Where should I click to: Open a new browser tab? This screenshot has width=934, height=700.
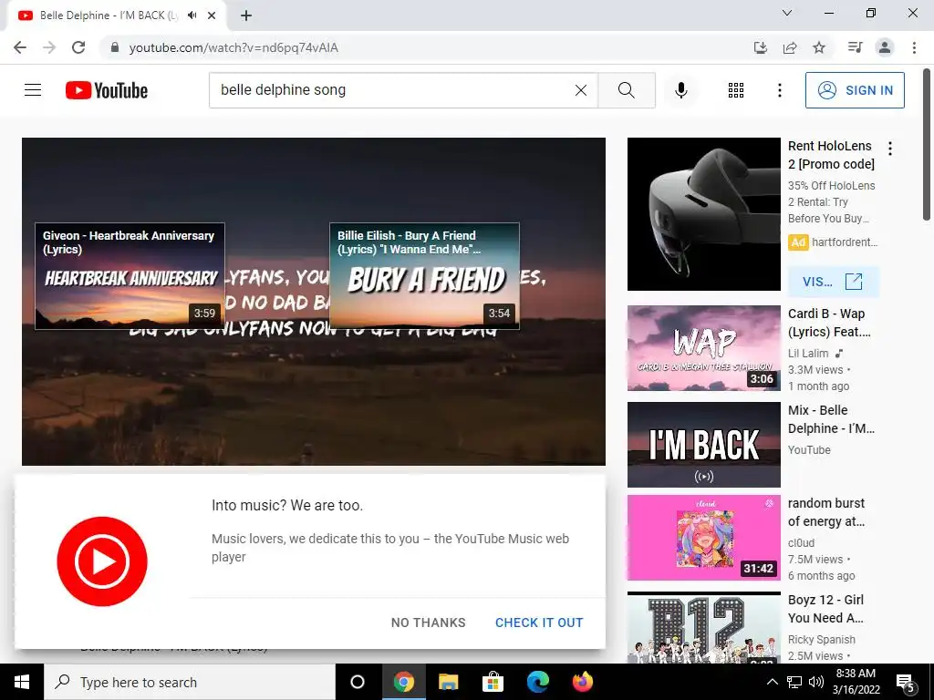tap(246, 15)
